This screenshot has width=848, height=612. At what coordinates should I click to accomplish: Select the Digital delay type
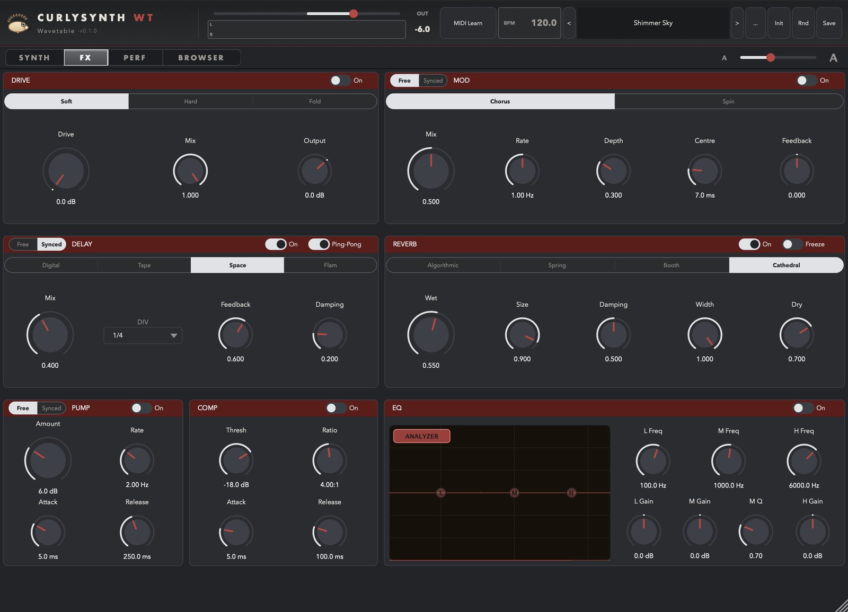click(x=51, y=265)
